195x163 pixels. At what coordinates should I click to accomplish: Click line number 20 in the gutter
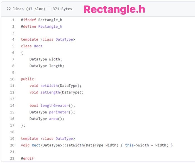12,145
